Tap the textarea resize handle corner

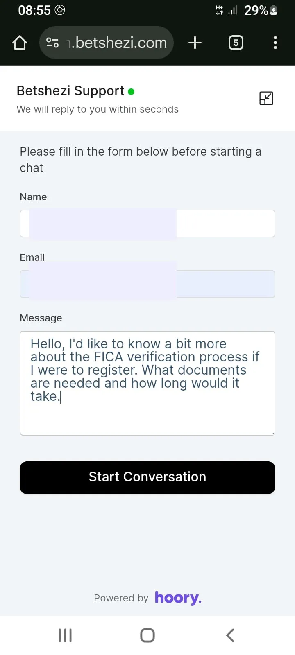273,432
